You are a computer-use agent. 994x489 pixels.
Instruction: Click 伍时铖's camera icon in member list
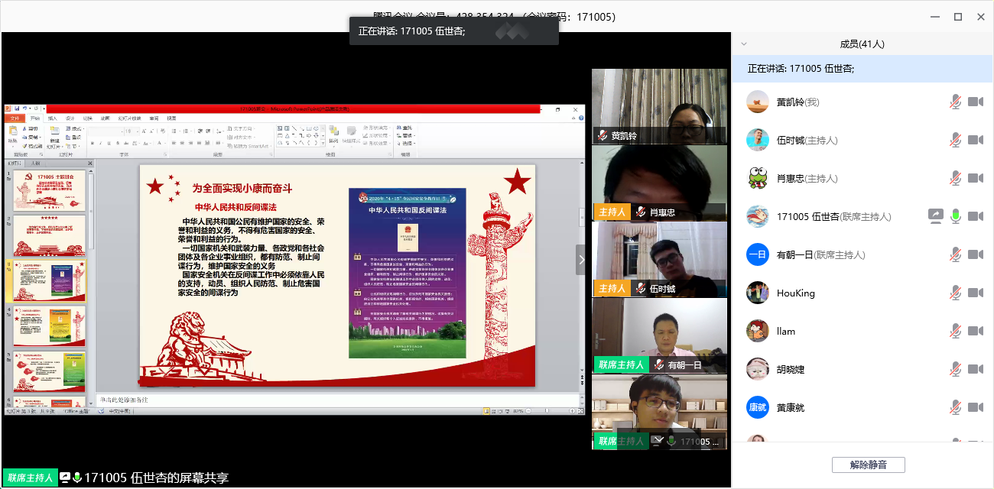click(x=975, y=140)
